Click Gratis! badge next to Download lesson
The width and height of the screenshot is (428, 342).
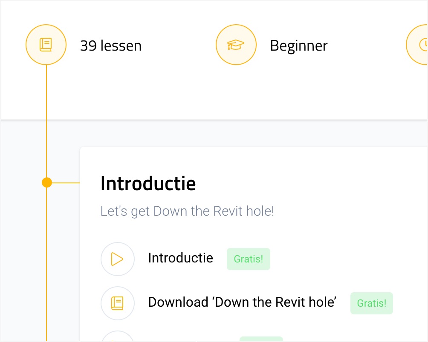point(372,303)
